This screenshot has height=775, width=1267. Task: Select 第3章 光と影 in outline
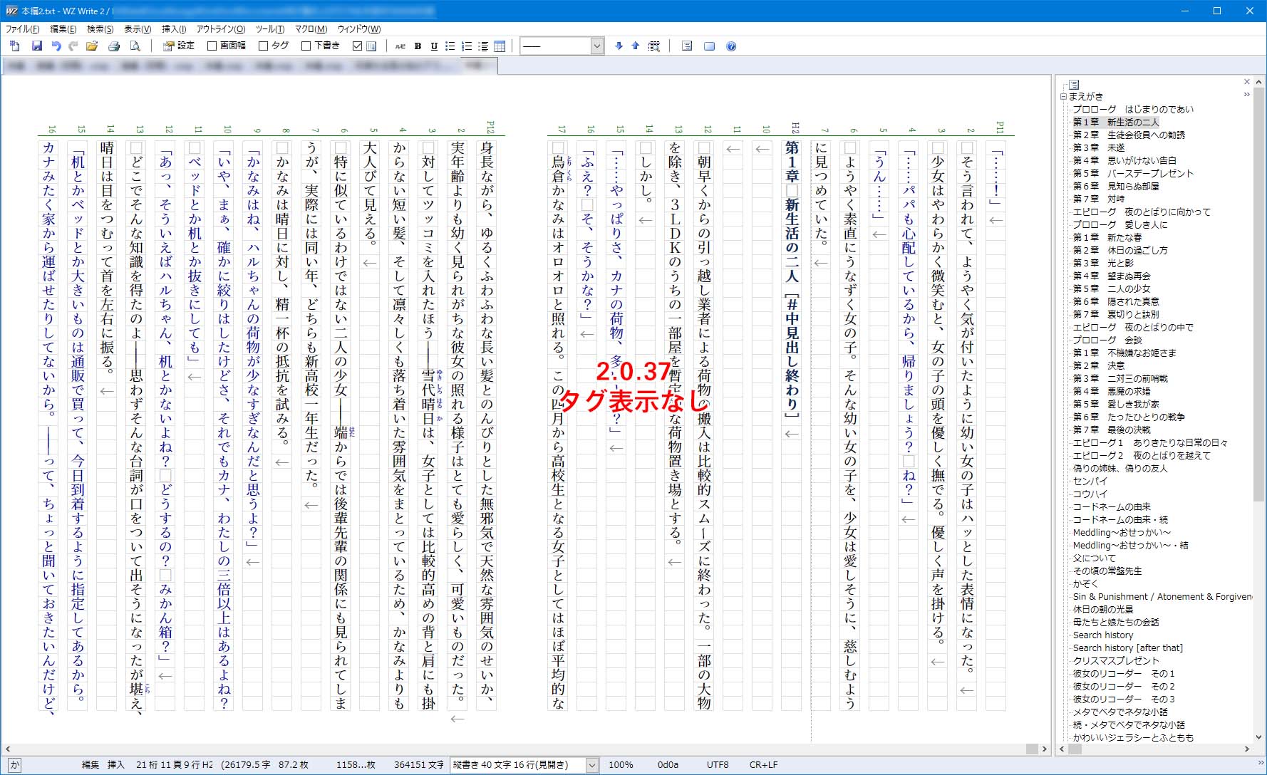[1103, 263]
